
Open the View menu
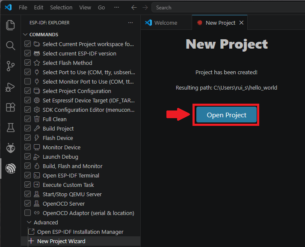tap(85, 8)
